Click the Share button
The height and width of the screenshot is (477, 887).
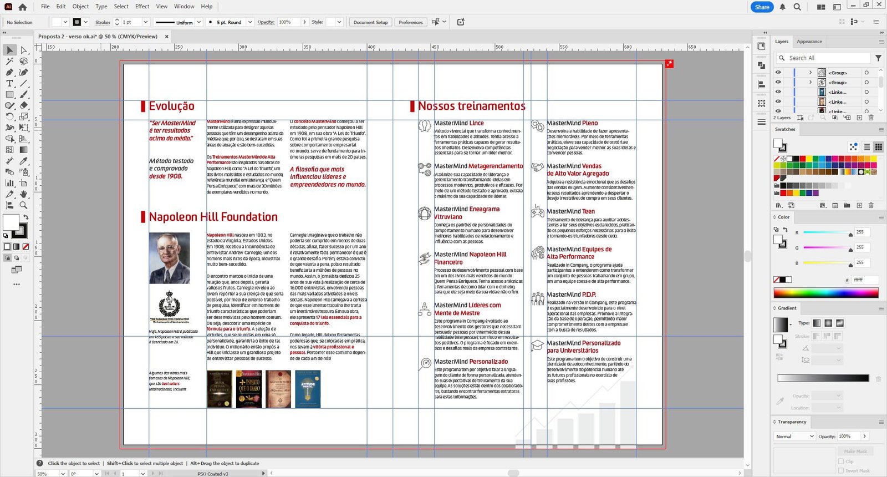point(762,7)
